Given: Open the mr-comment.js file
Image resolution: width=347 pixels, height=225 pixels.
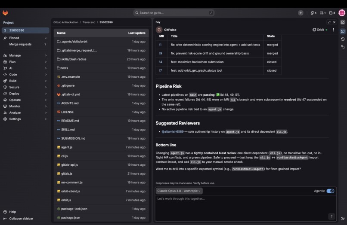Looking at the screenshot, I should [x=72, y=182].
